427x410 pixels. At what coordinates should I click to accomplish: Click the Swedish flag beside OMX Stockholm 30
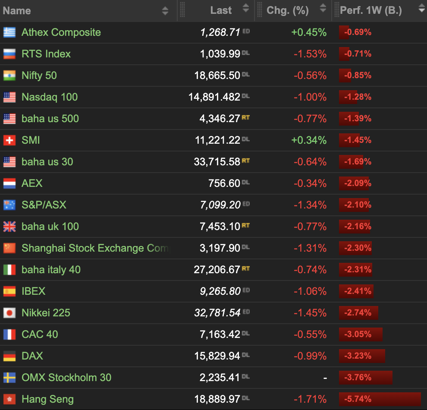(x=9, y=378)
